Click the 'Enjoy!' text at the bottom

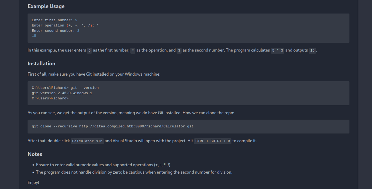pos(33,183)
